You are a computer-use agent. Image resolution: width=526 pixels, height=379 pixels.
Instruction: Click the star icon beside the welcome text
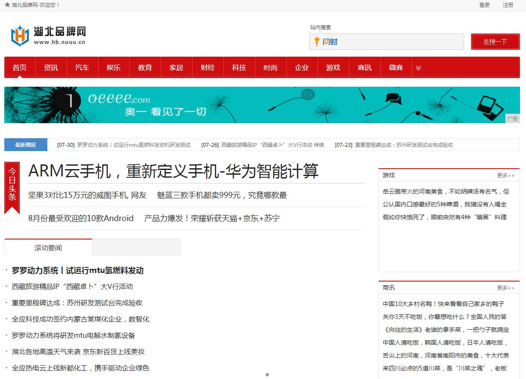(x=7, y=5)
